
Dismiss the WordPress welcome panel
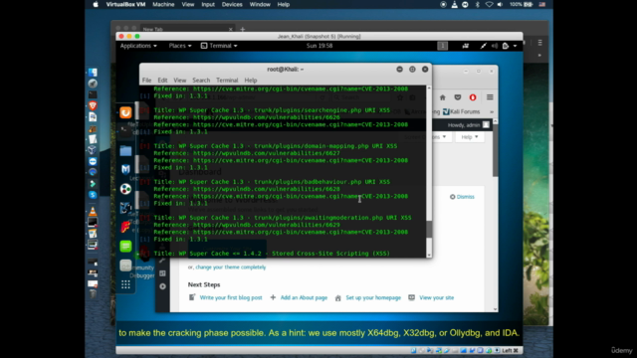coord(462,197)
